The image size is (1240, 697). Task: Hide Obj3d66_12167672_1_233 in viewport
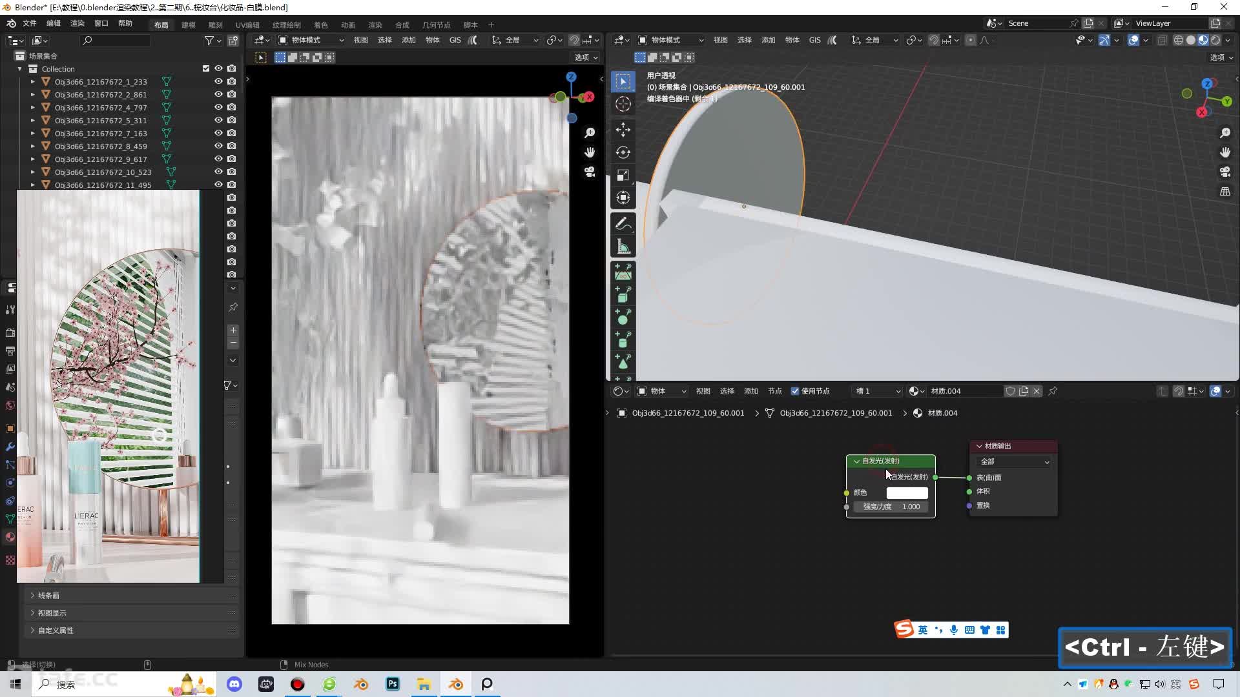(x=218, y=81)
